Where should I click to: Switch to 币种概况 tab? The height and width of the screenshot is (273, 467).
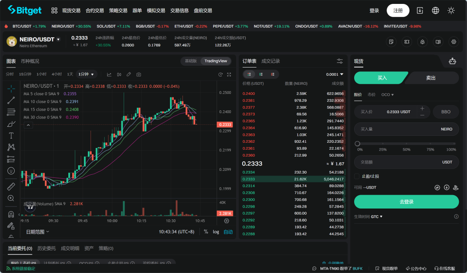coord(30,61)
